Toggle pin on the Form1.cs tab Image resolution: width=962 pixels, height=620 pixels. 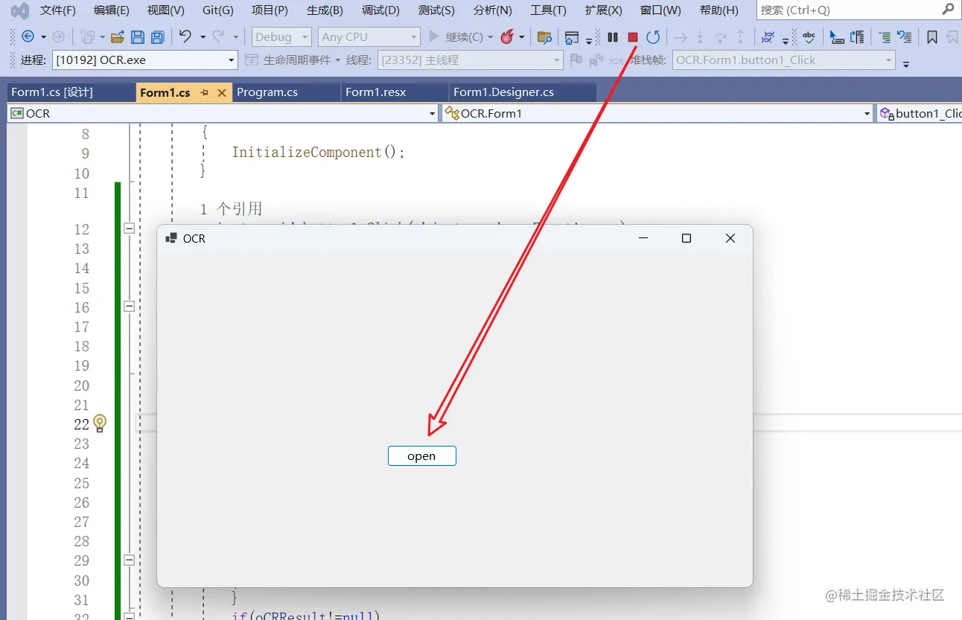point(205,93)
